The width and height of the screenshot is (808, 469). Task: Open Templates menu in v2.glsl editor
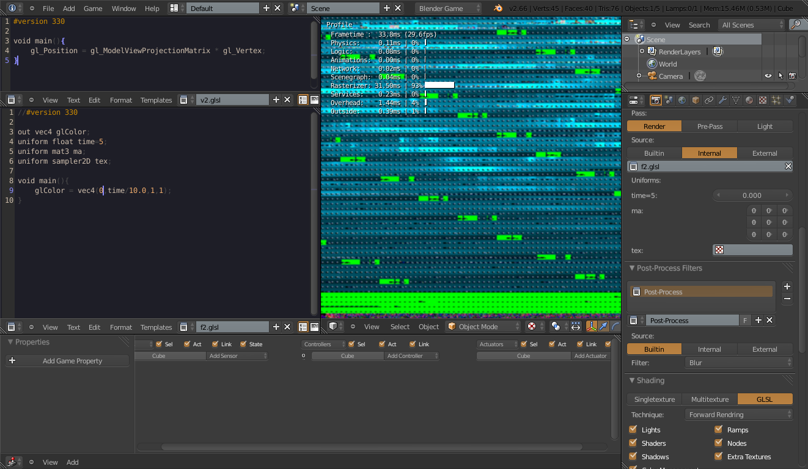coord(156,100)
